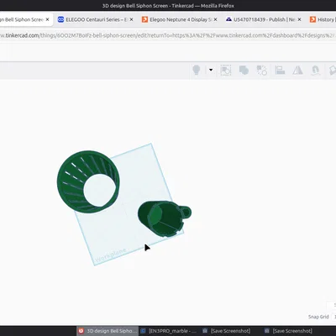Screen dimensions: 336x336
Task: Click the Show All lightbulb icon
Action: coord(197,70)
